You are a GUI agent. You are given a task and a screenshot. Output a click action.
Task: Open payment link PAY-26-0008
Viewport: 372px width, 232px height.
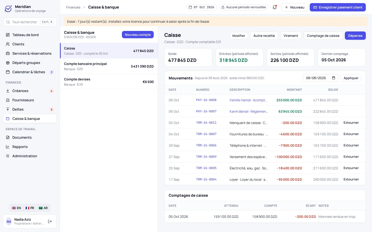click(206, 100)
